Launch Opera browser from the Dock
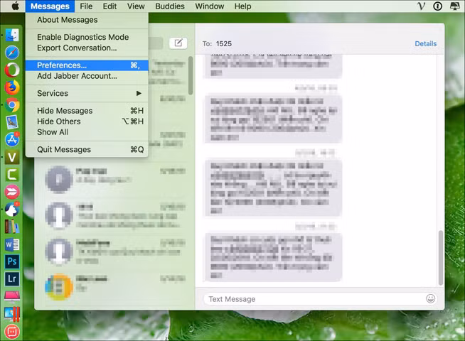The width and height of the screenshot is (465, 341). click(x=12, y=70)
